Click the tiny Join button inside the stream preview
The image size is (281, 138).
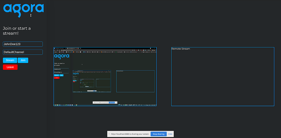[x=61, y=75]
